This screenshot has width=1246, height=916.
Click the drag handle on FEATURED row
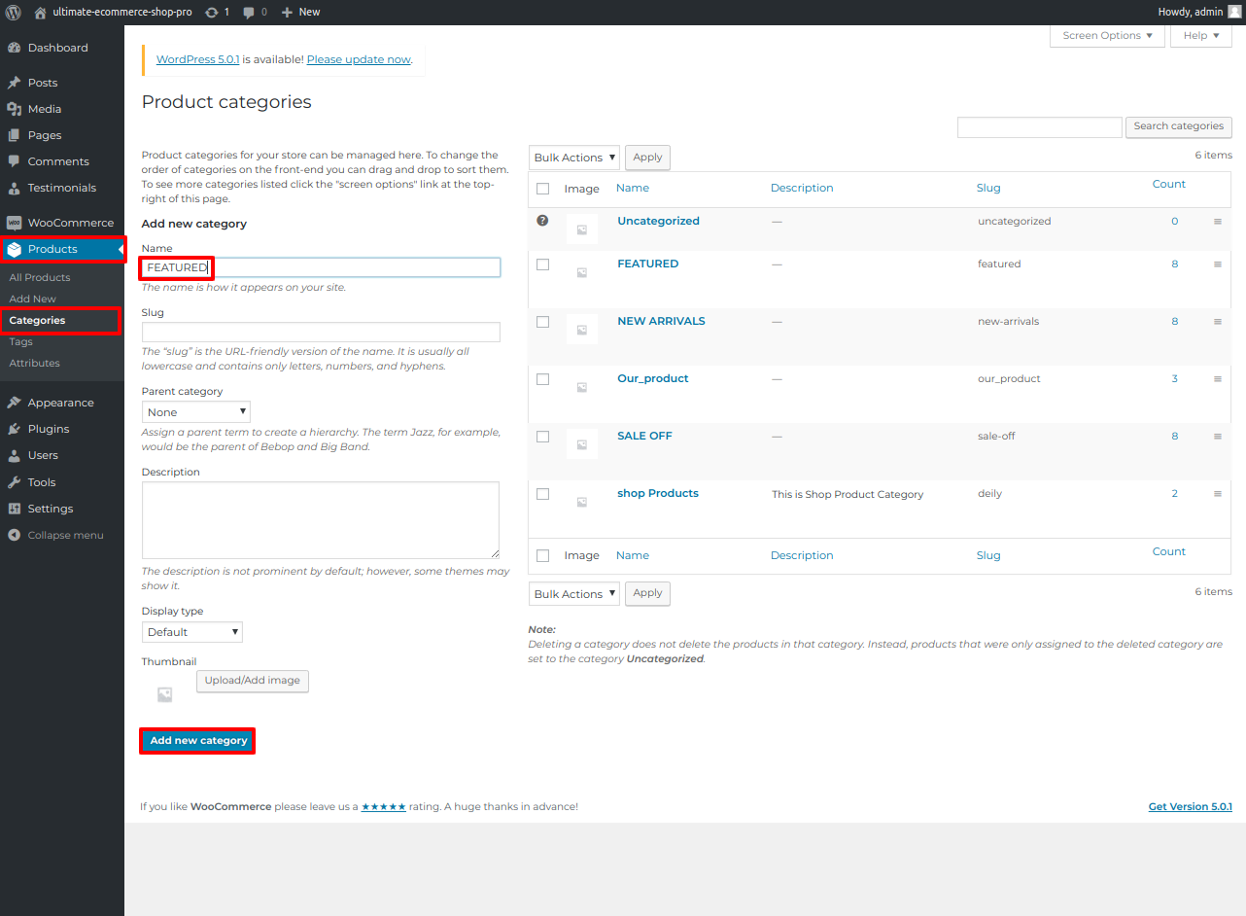click(x=1217, y=264)
